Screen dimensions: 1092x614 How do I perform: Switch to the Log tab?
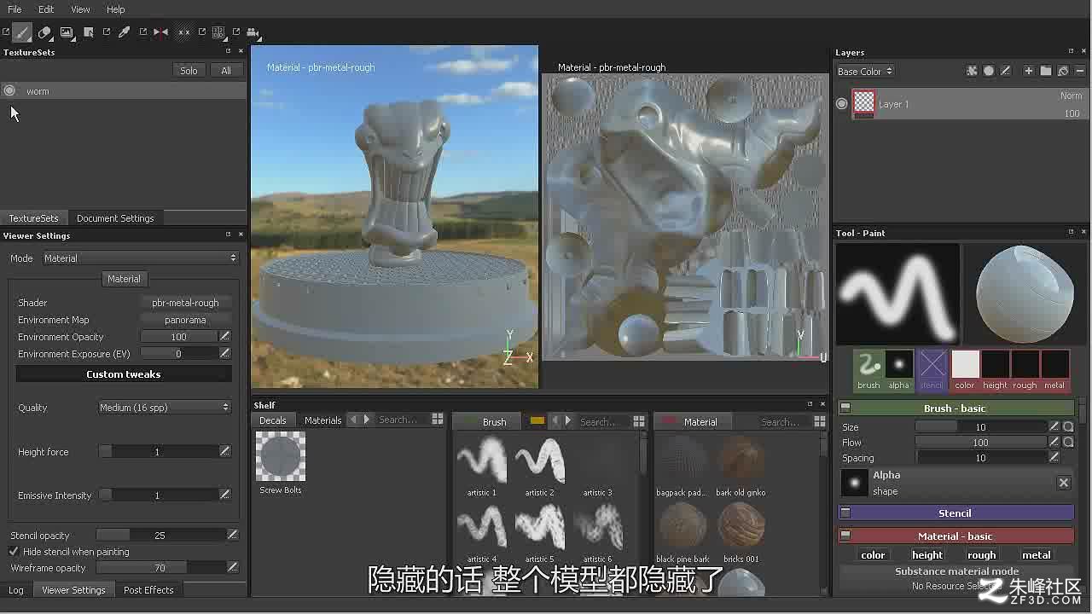click(16, 590)
